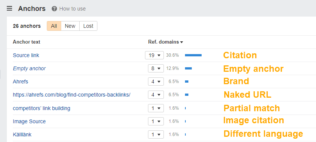The image size is (316, 142).
Task: Click the Source link percentage bar
Action: (193, 55)
